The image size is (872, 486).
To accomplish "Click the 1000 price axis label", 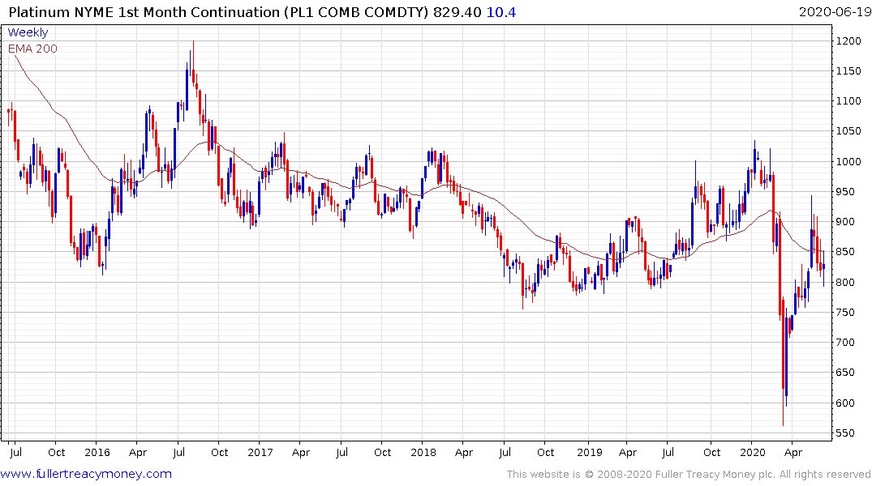I will tap(848, 162).
